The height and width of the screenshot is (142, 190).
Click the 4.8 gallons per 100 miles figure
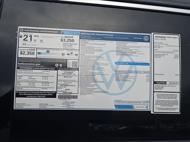point(24,44)
